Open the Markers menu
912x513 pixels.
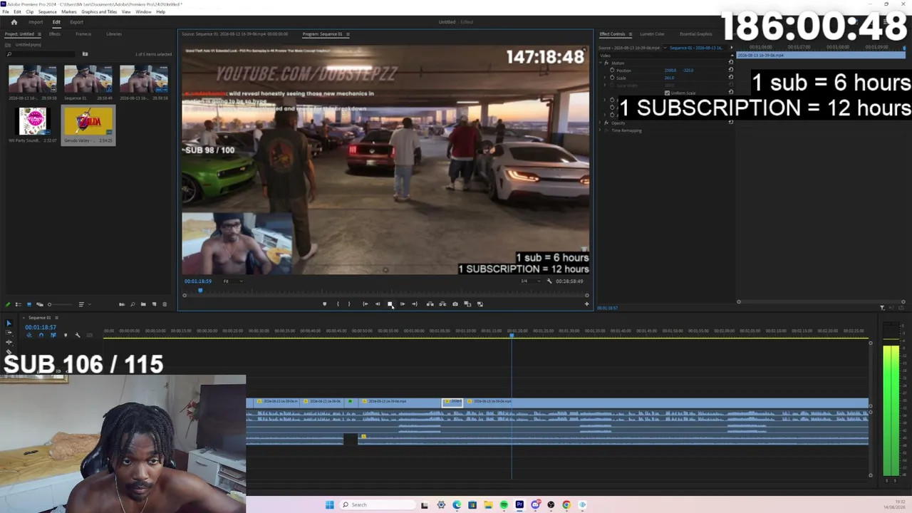coord(69,12)
